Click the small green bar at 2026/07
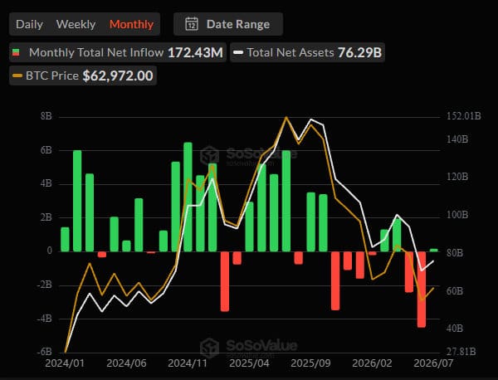 click(434, 251)
